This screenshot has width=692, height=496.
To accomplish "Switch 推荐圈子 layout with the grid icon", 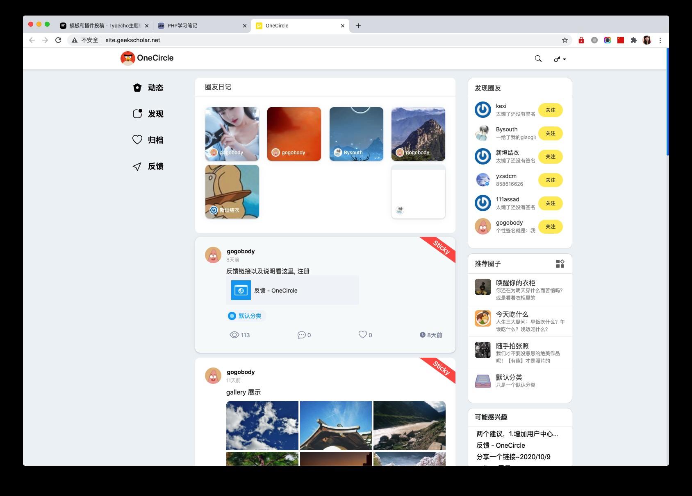I will [x=560, y=264].
